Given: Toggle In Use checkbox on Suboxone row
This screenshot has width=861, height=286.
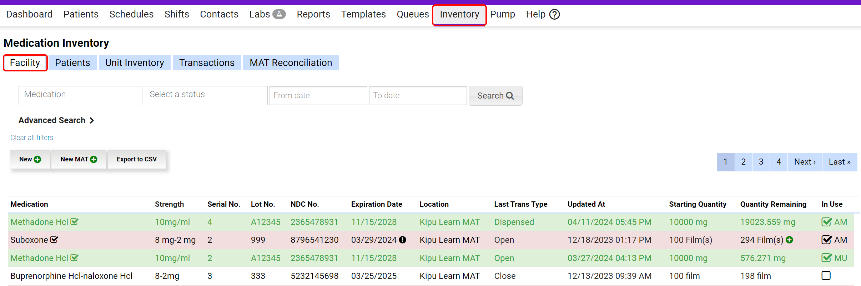Looking at the screenshot, I should [x=826, y=240].
